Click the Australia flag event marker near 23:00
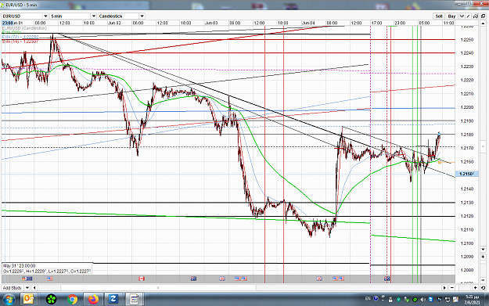This screenshot has width=489, height=306. pyautogui.click(x=387, y=279)
